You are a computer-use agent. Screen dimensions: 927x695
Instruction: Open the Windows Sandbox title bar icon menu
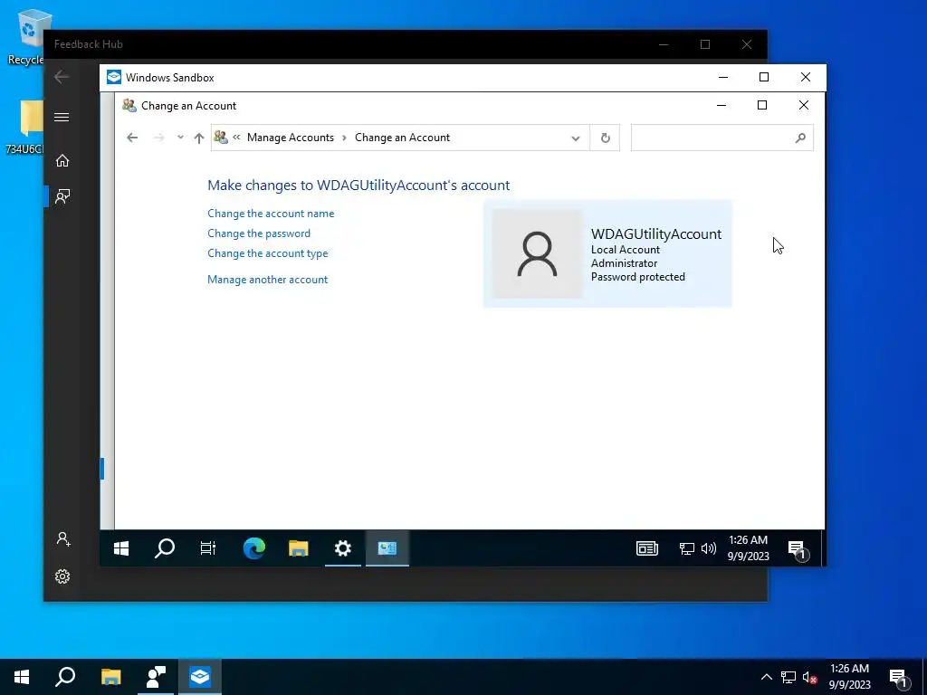[113, 78]
